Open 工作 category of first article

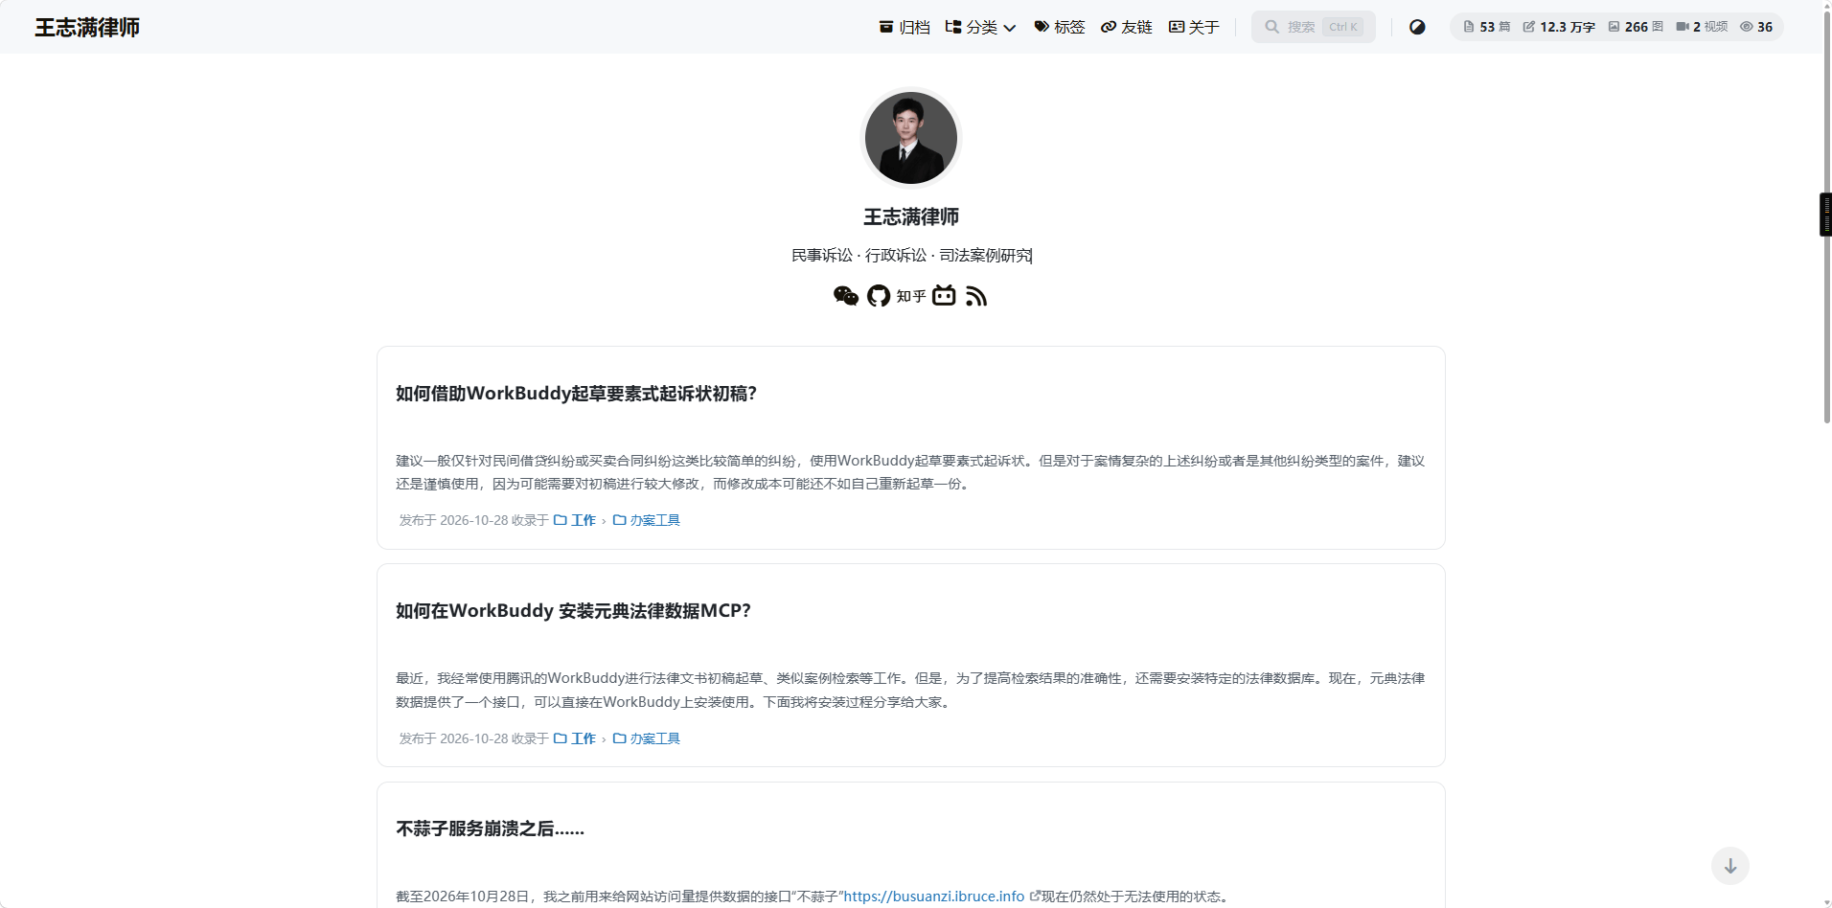(575, 520)
